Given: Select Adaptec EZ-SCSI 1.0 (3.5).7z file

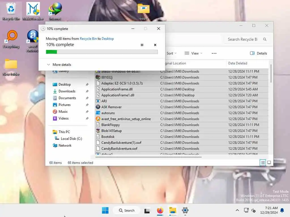Looking at the screenshot, I should (x=182, y=83).
